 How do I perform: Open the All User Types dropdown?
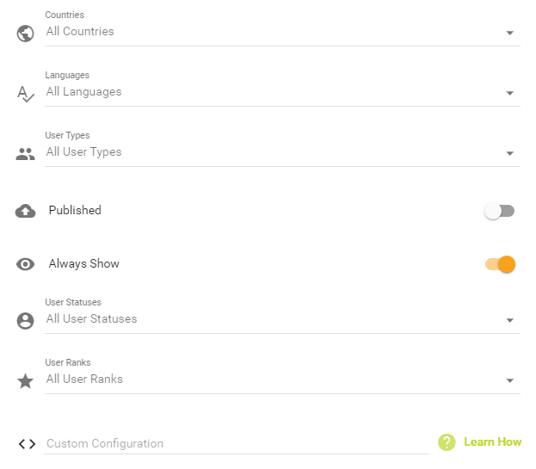tap(282, 152)
